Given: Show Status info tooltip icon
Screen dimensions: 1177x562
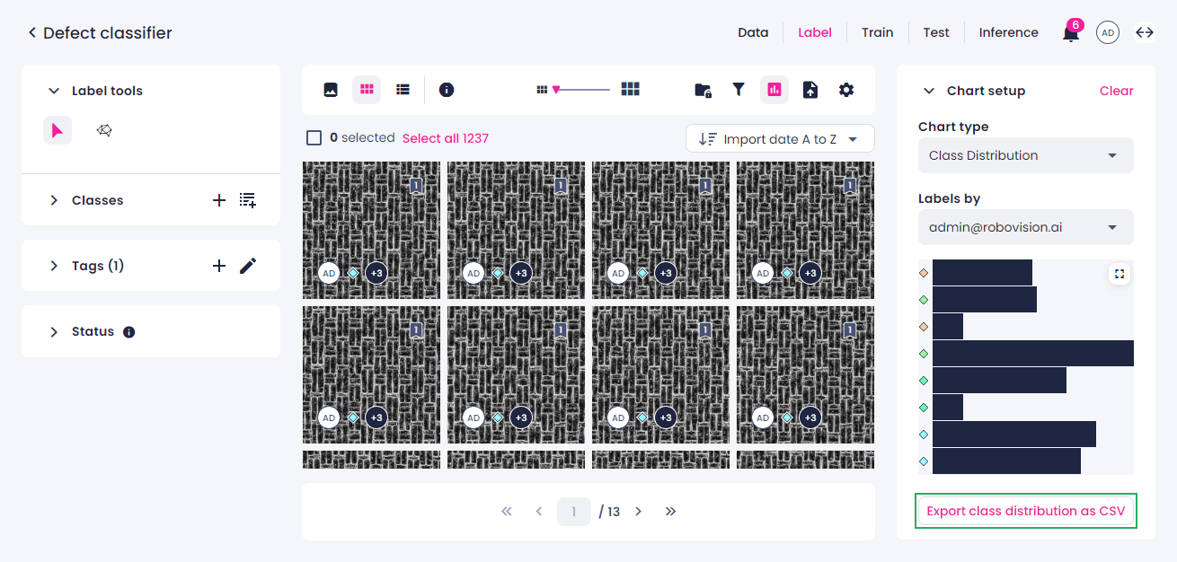Looking at the screenshot, I should (x=129, y=332).
